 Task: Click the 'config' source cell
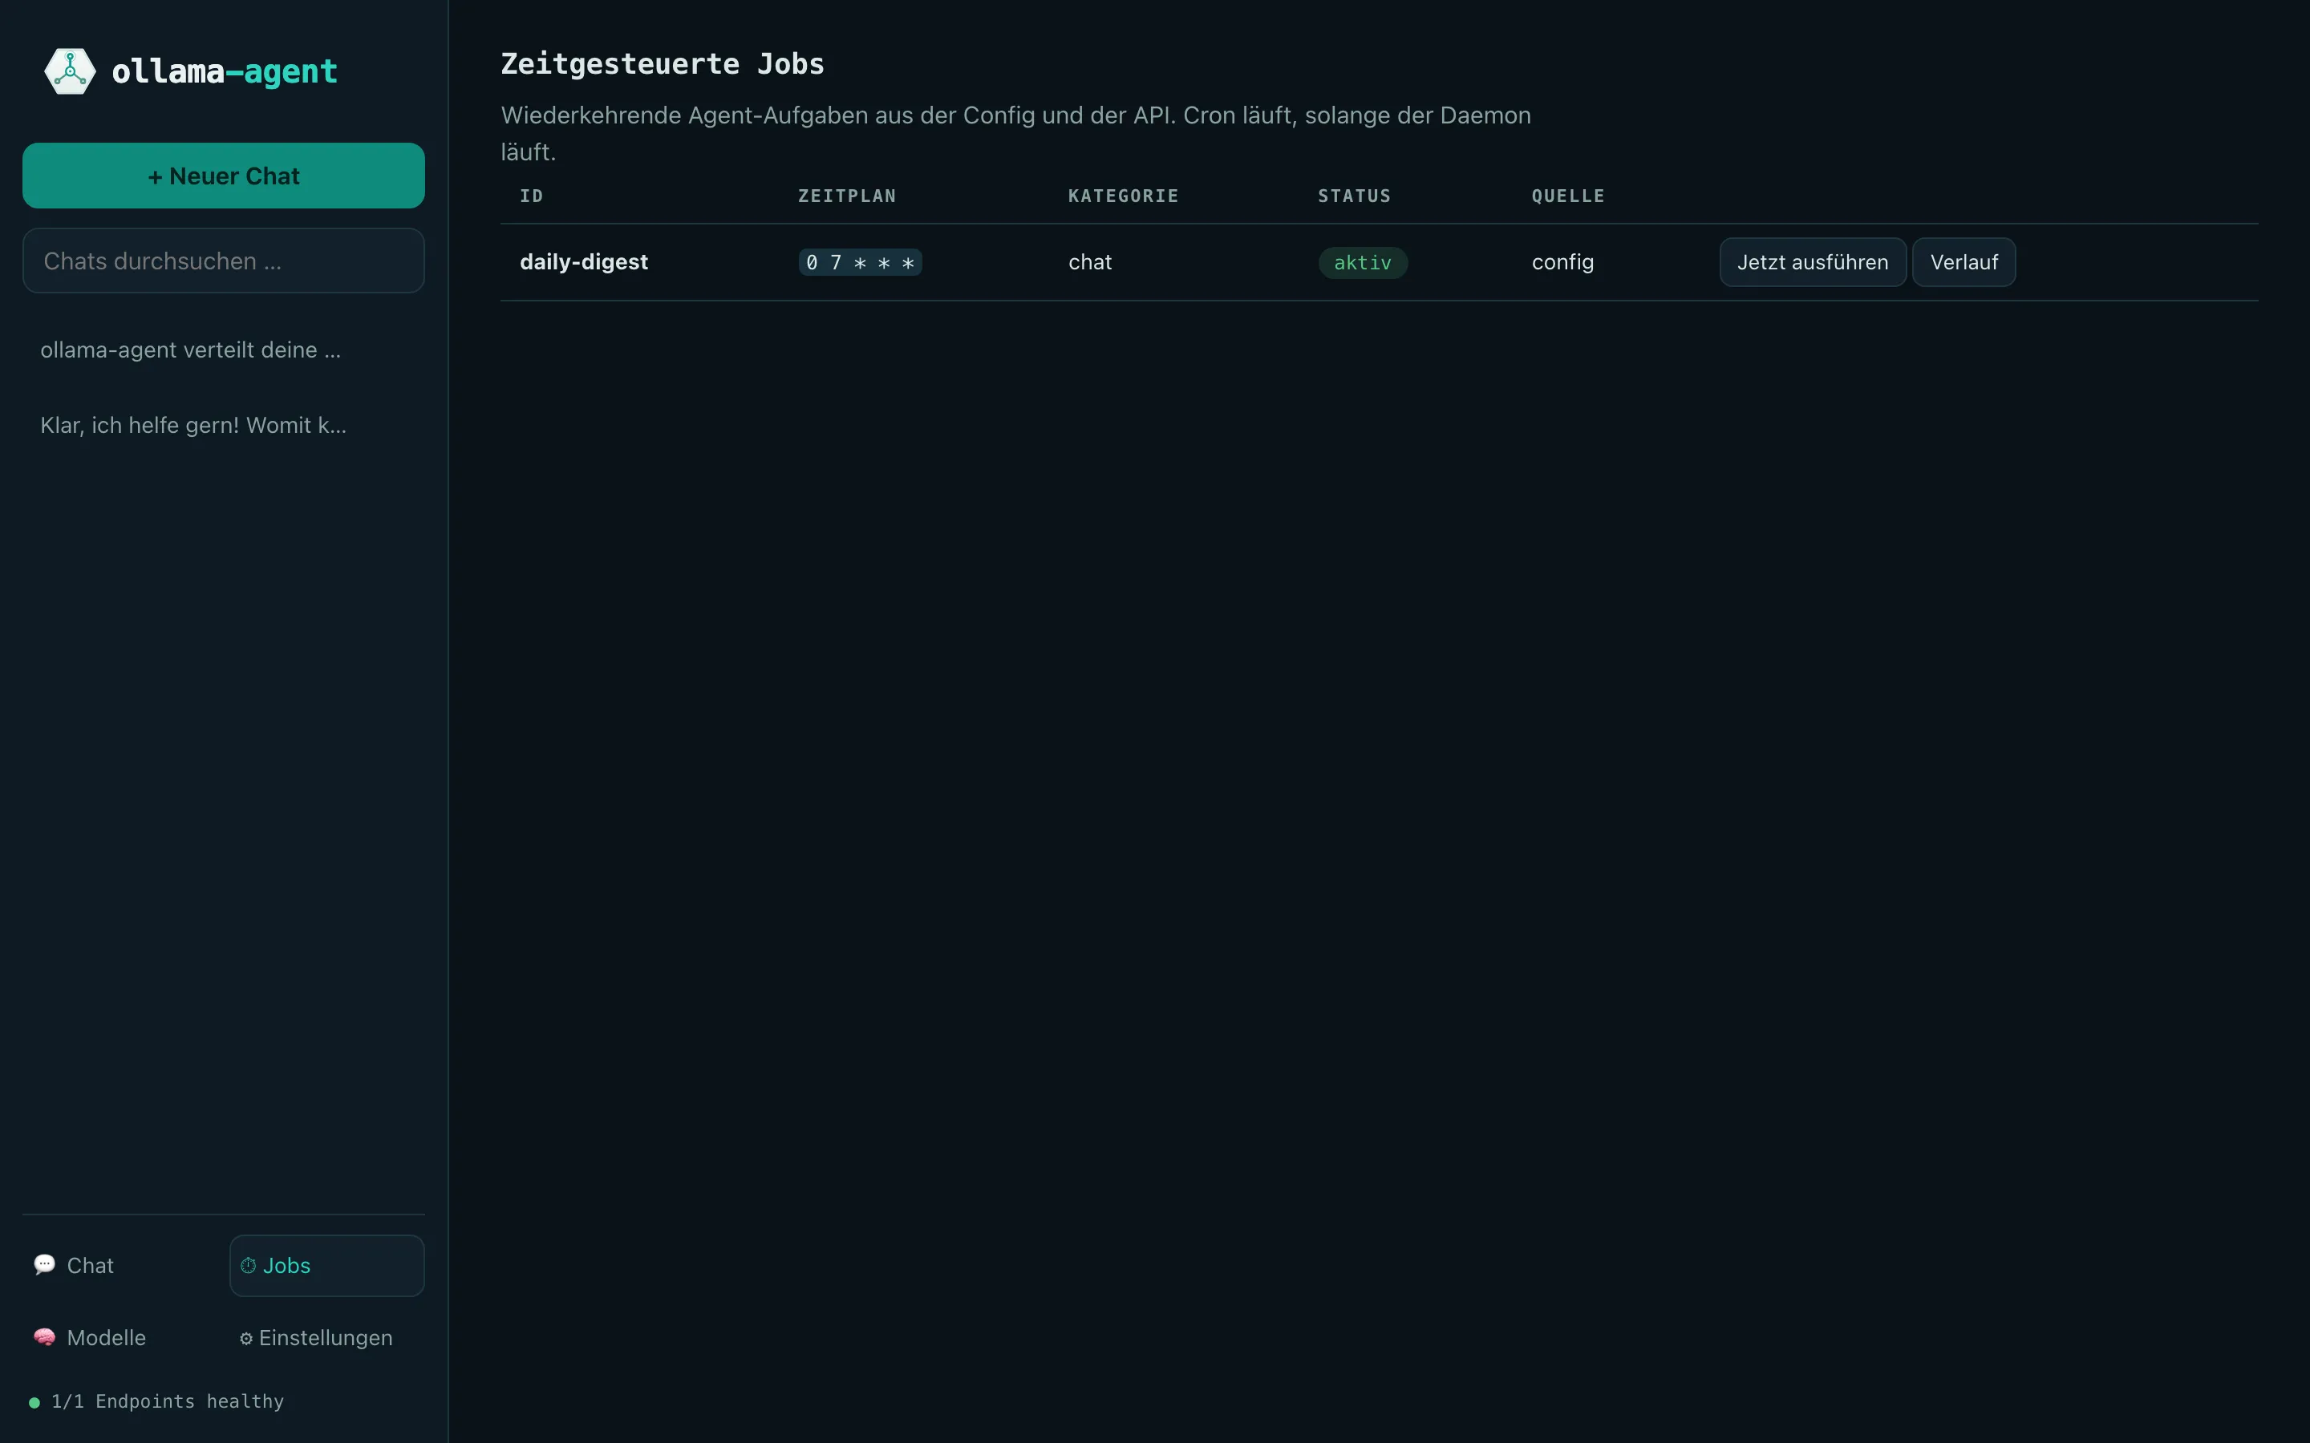click(1562, 262)
